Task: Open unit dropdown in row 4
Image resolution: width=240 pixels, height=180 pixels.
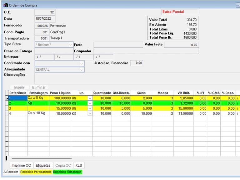Action: click(90, 114)
